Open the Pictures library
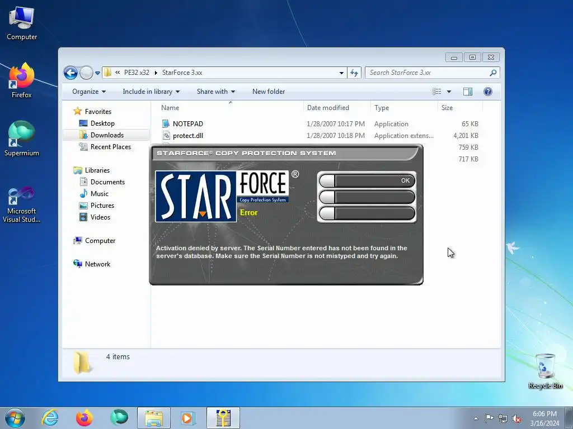The height and width of the screenshot is (429, 573). coord(102,206)
